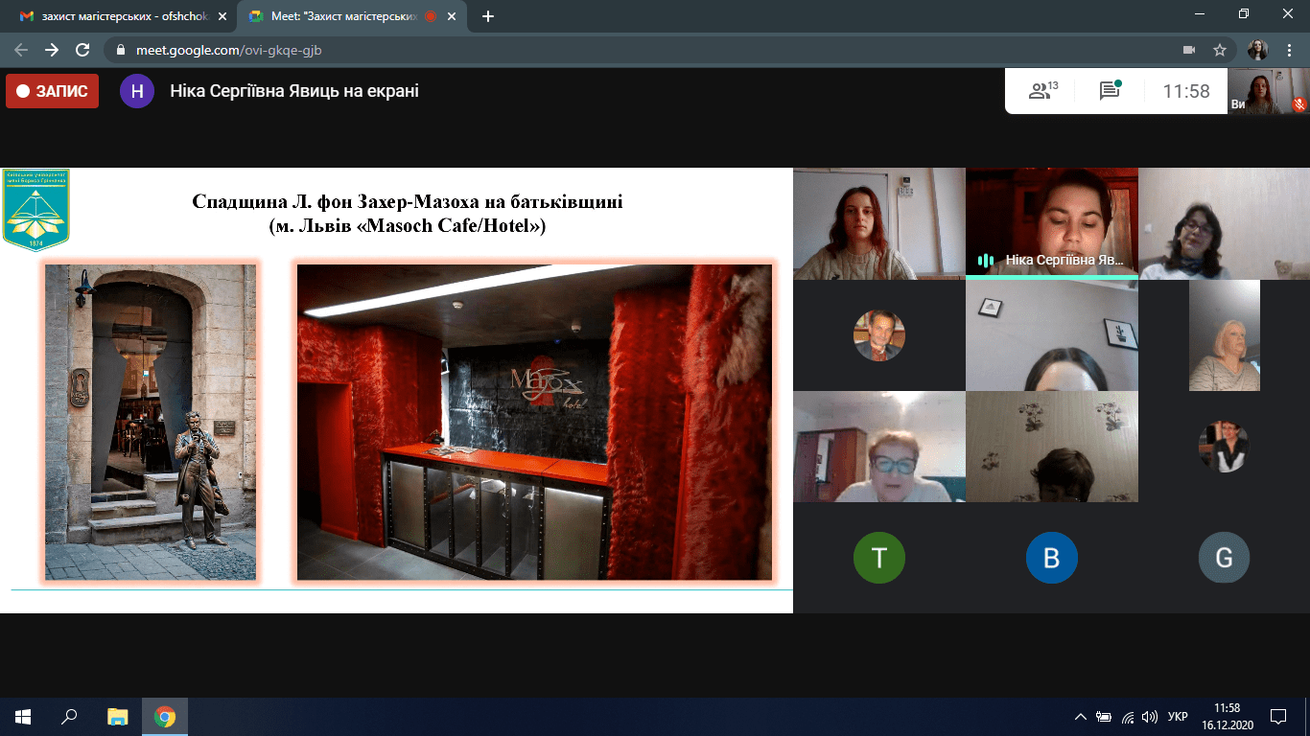The height and width of the screenshot is (736, 1310).
Task: Click the browser back arrow
Action: (21, 50)
